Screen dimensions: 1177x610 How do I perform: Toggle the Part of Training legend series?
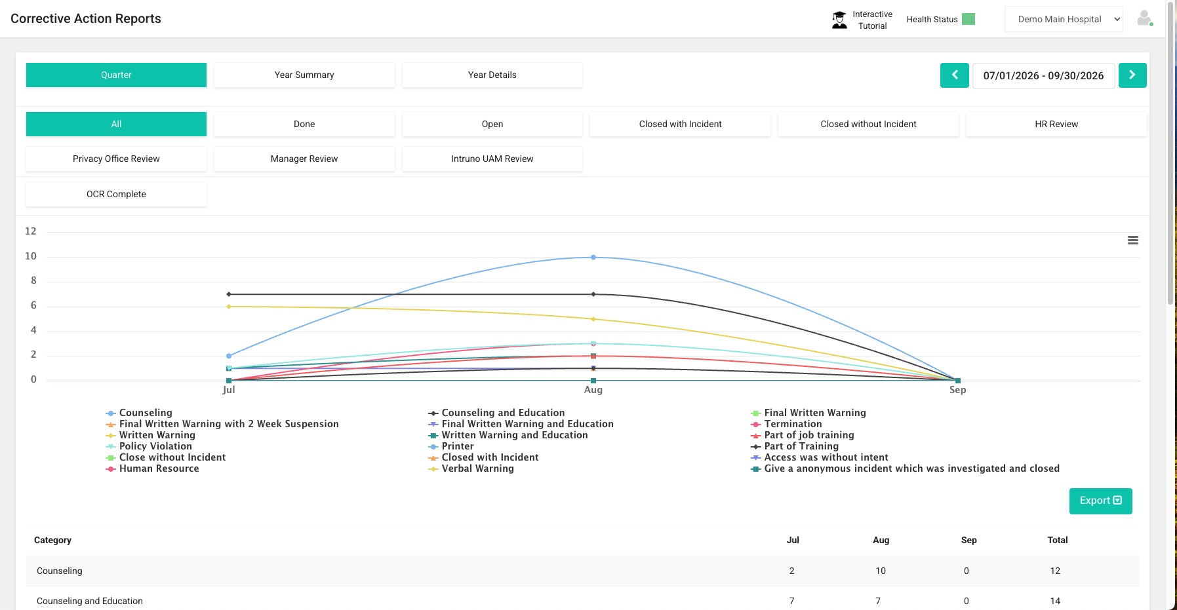pyautogui.click(x=795, y=446)
